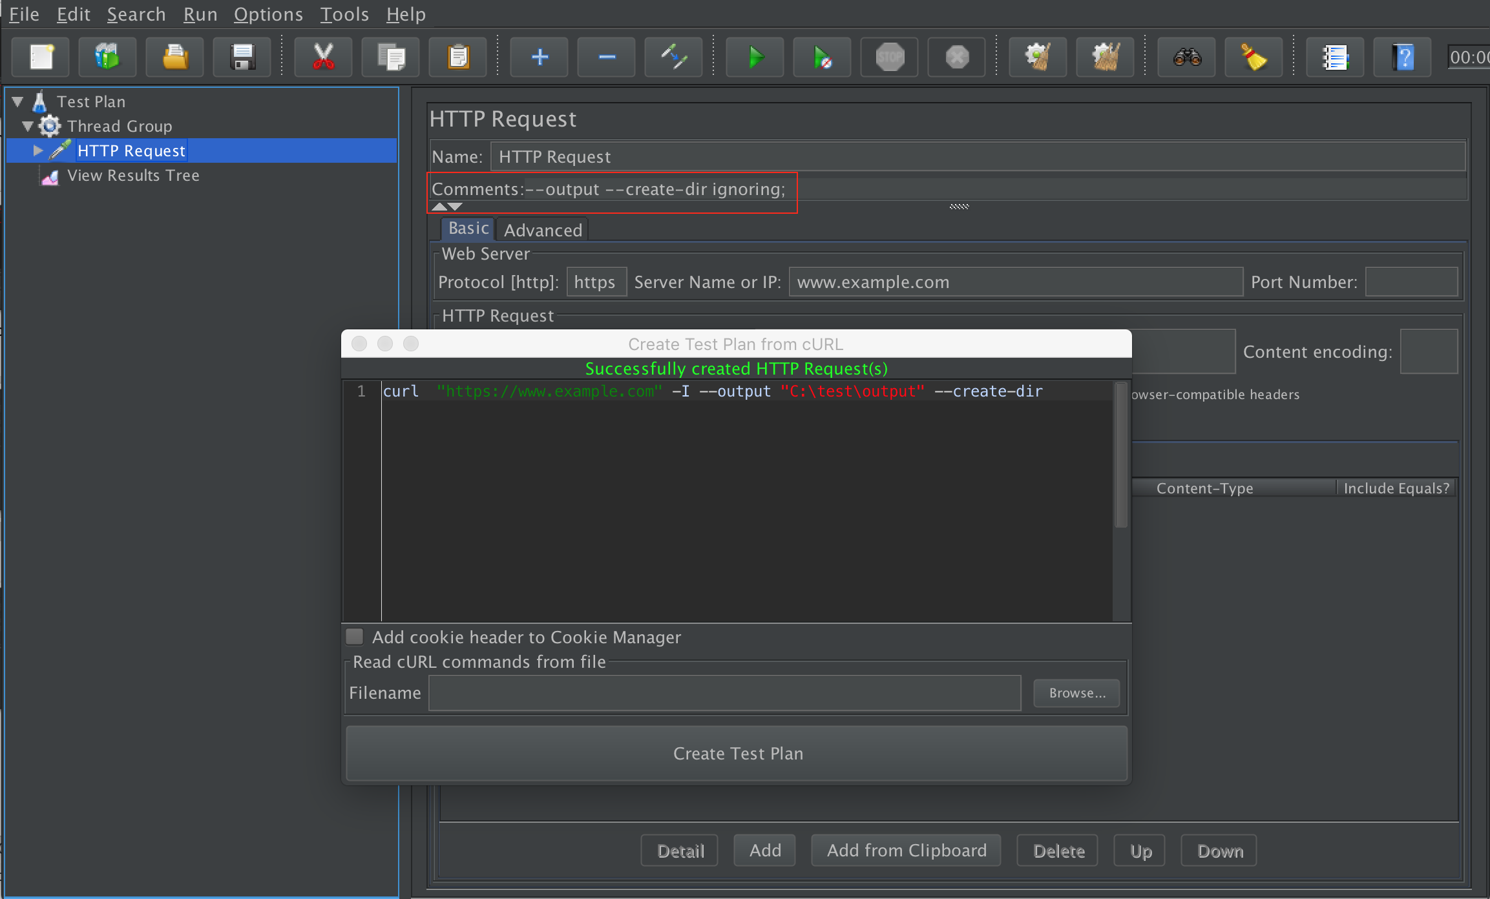
Task: Click the Open Test Plan folder icon
Action: 173,57
